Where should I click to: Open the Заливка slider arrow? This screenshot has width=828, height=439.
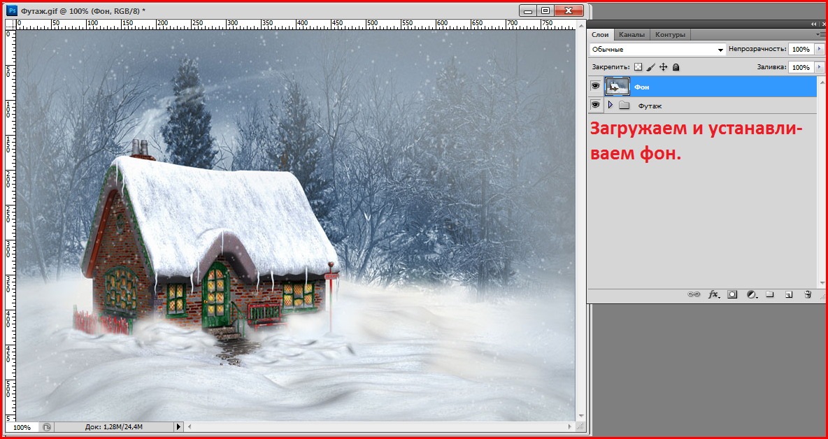tap(819, 68)
